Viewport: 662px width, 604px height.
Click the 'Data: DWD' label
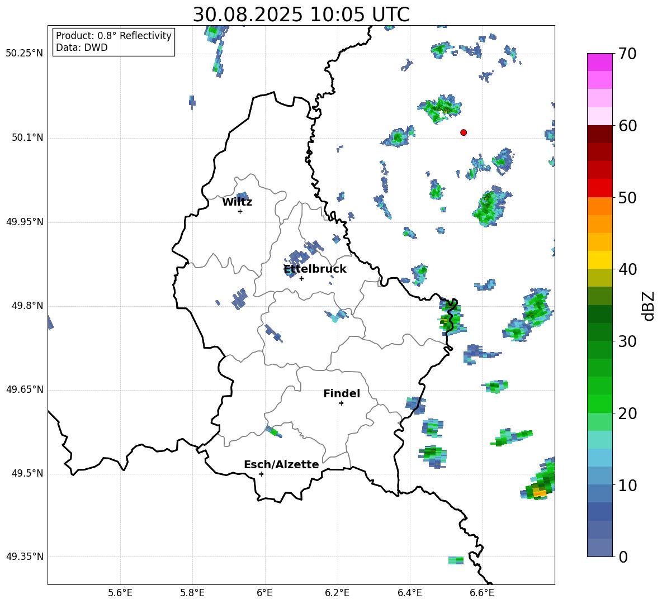(x=82, y=47)
